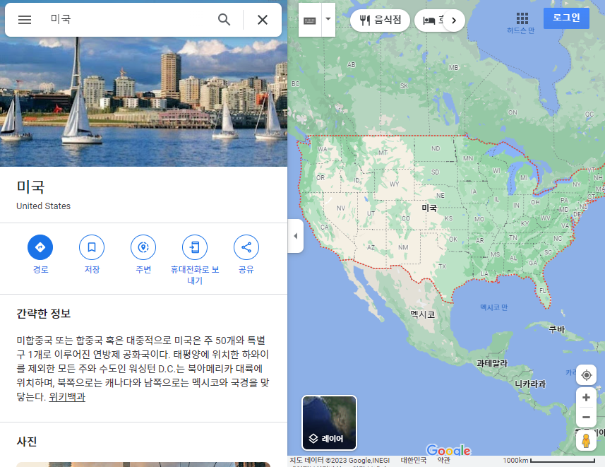Click the 대한민국 region link
The width and height of the screenshot is (605, 467).
coord(413,460)
